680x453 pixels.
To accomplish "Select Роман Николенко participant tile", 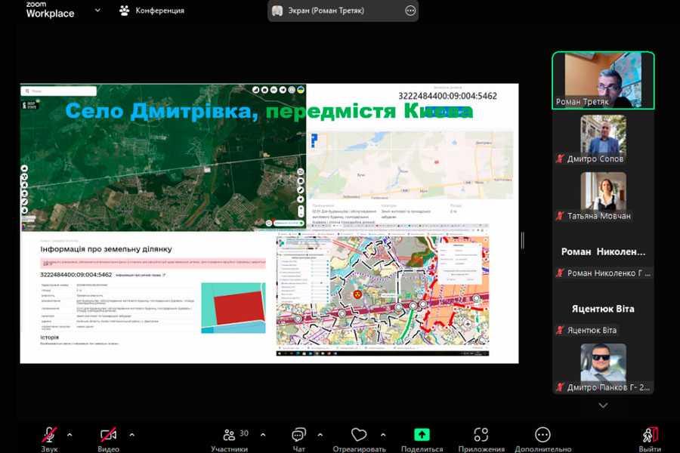I will [x=603, y=252].
